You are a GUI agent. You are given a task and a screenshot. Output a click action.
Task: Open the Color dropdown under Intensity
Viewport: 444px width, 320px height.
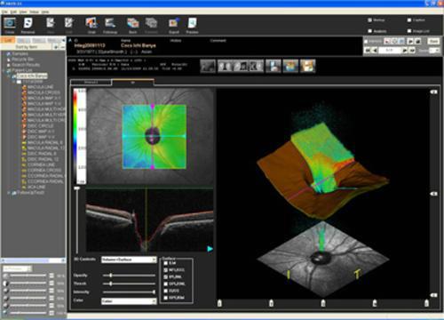(x=129, y=301)
